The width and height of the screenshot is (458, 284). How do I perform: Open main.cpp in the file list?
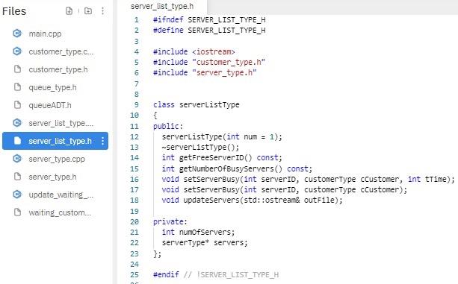[45, 34]
